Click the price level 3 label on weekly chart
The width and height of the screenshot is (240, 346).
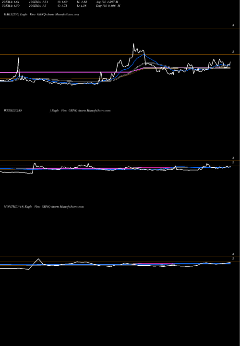[x=233, y=158]
